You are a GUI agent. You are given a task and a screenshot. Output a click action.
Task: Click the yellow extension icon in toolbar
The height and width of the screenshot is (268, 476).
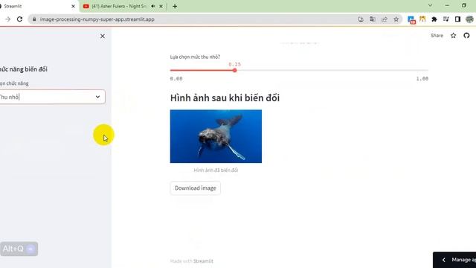[x=422, y=19]
